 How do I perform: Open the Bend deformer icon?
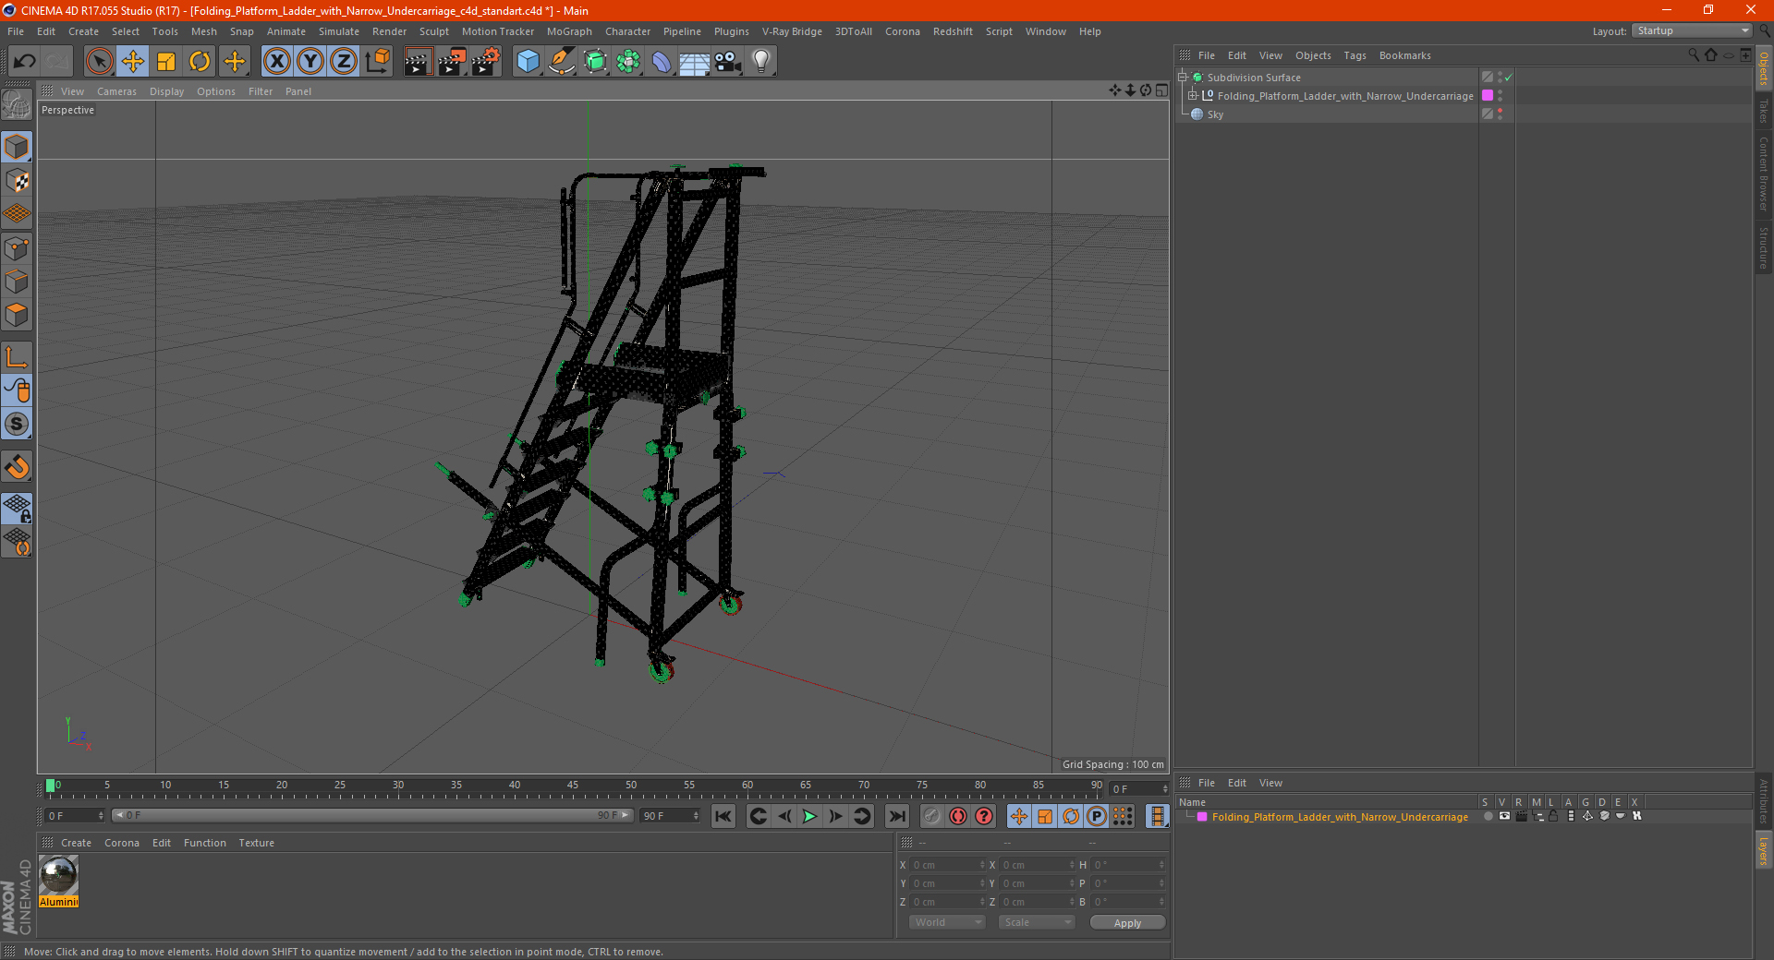coord(662,62)
